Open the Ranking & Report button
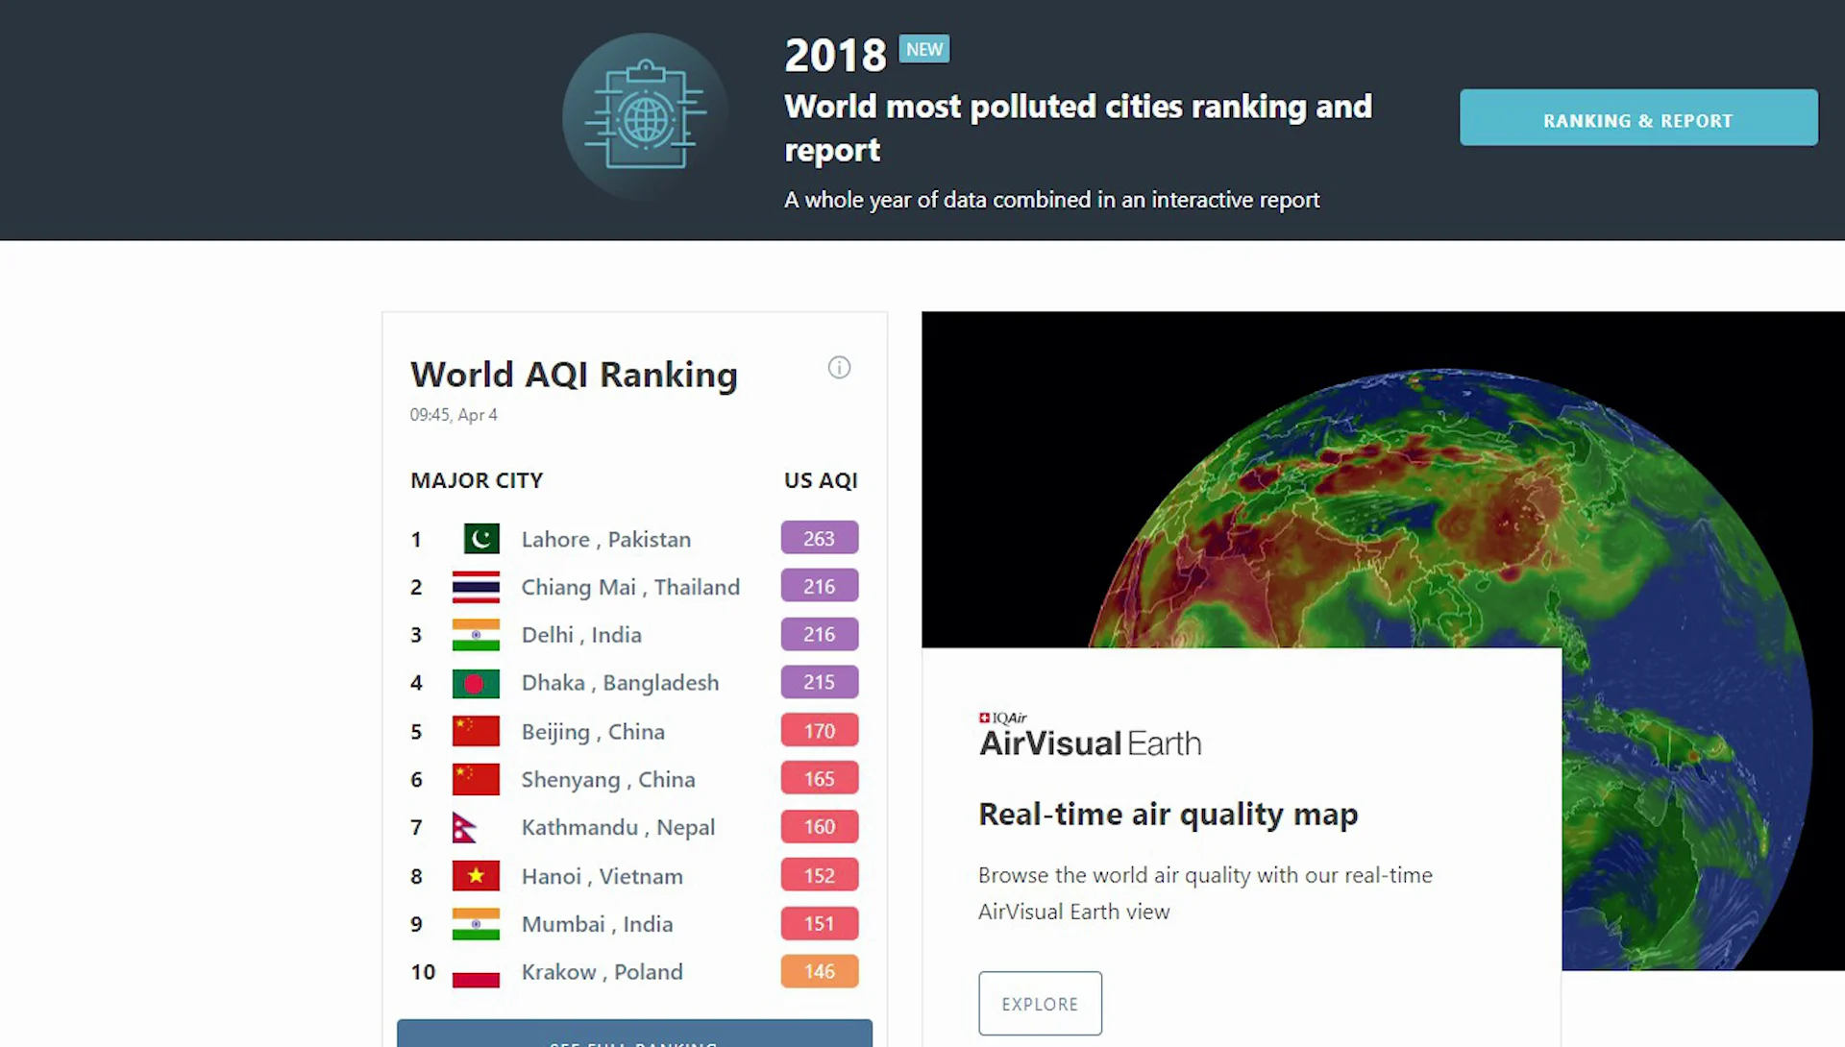The image size is (1845, 1047). pos(1638,118)
